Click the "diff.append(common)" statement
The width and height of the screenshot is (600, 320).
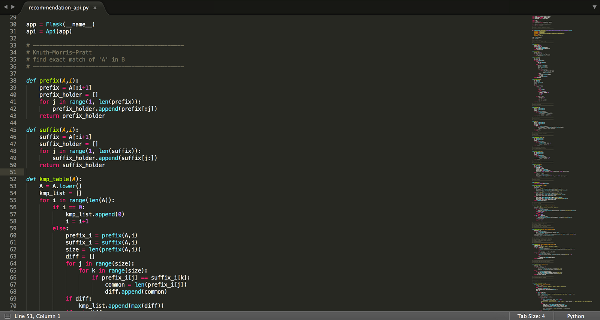[x=136, y=292]
